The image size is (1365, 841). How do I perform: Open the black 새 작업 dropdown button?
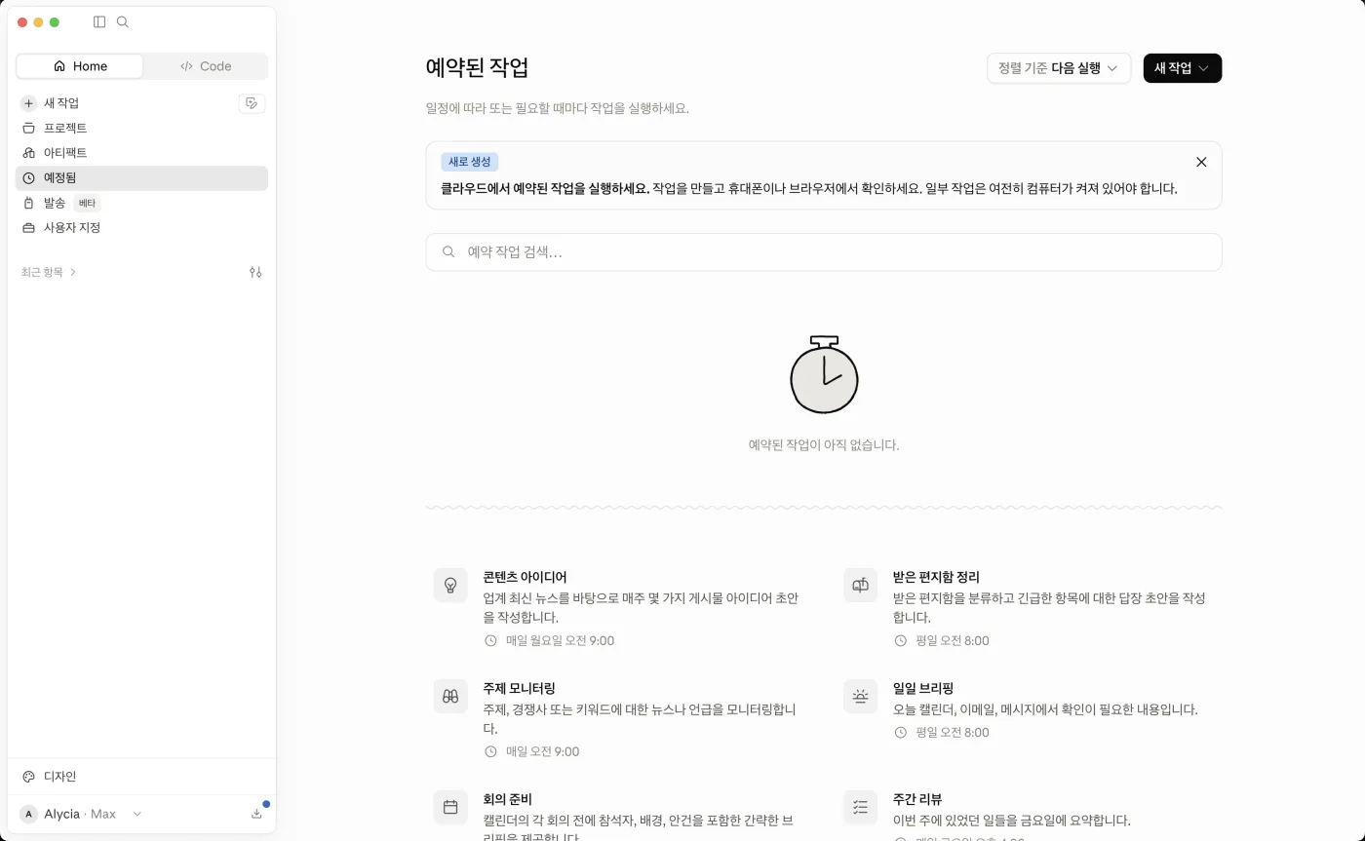tap(1183, 68)
